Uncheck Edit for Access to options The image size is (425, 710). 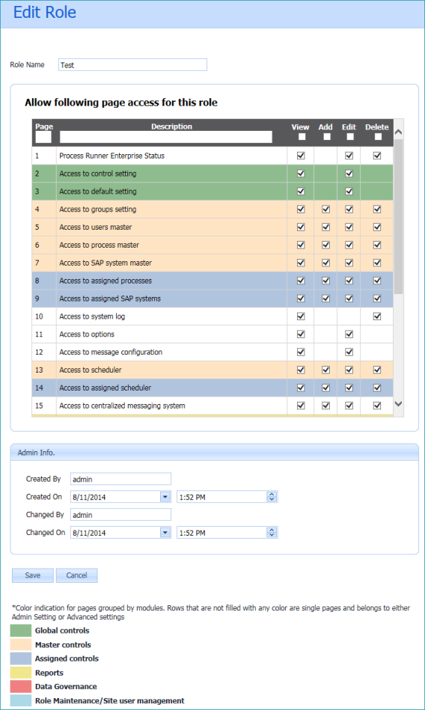(x=349, y=334)
